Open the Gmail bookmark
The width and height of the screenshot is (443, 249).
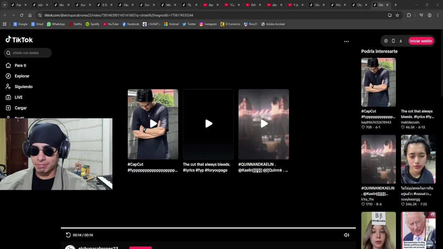point(37,24)
